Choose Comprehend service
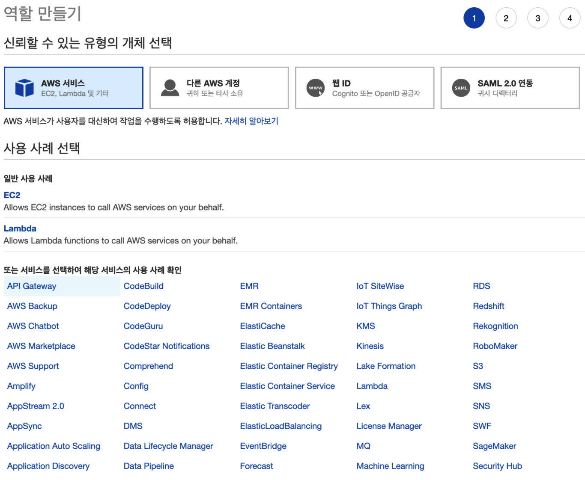Image resolution: width=585 pixels, height=480 pixels. point(148,366)
